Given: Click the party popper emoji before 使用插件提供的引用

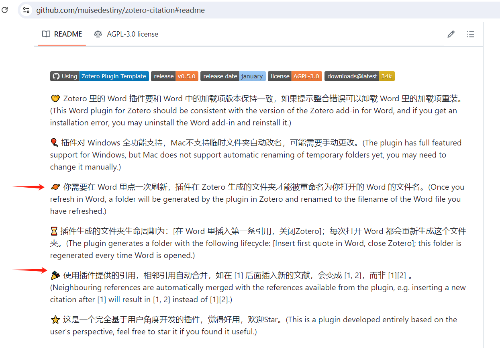Looking at the screenshot, I should pos(55,275).
